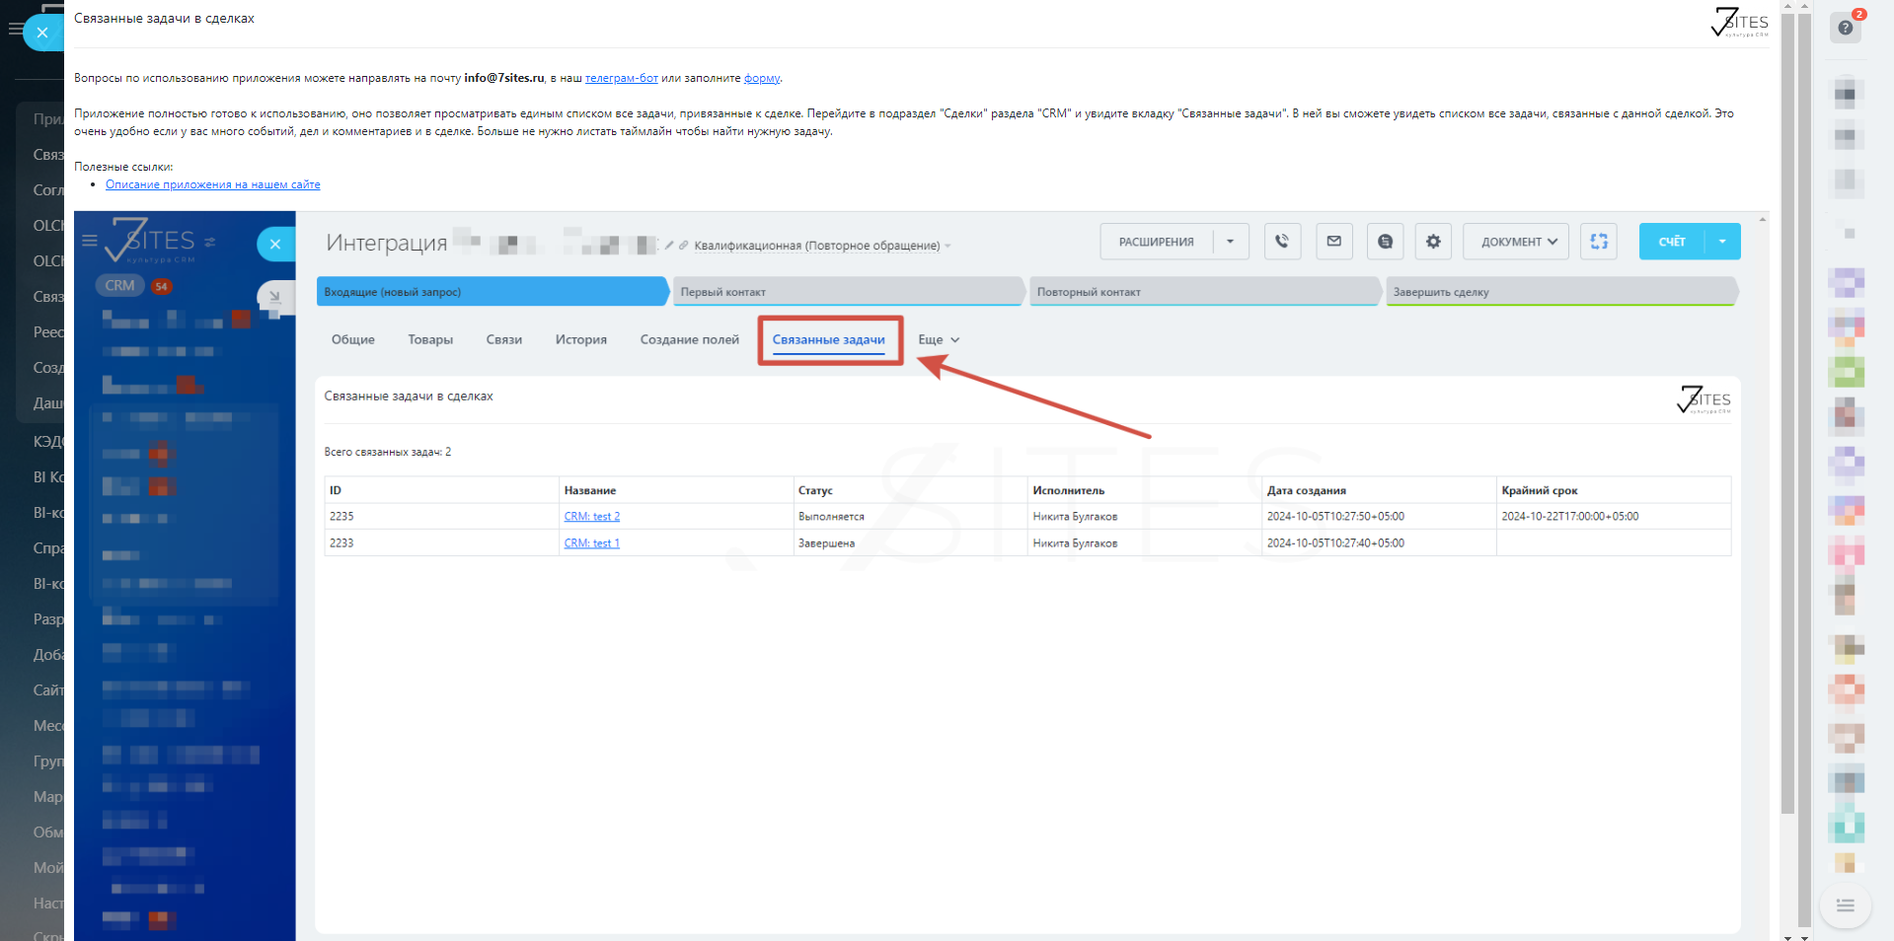Expand the arrow next to СЧЁТ button
Image resolution: width=1894 pixels, height=941 pixels.
[x=1722, y=242]
